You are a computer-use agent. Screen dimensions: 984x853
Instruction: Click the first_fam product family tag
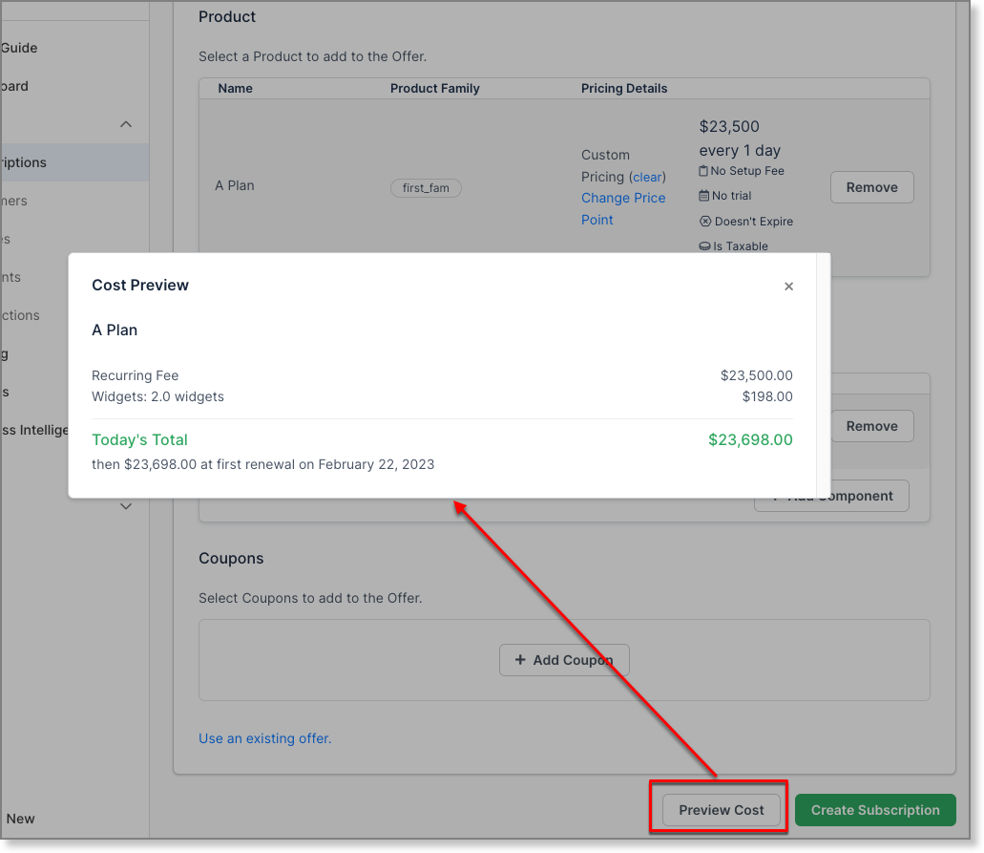point(426,187)
